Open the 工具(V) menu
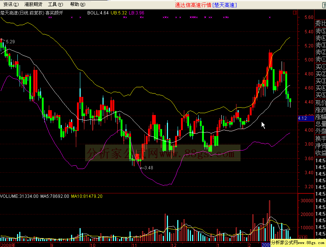 click(56, 4)
